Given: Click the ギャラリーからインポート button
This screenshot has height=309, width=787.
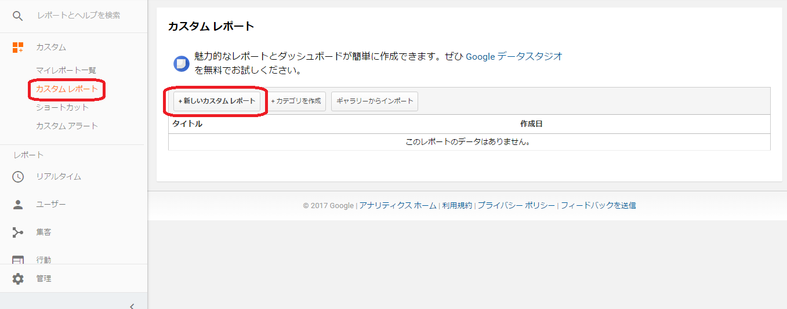Looking at the screenshot, I should coord(375,101).
